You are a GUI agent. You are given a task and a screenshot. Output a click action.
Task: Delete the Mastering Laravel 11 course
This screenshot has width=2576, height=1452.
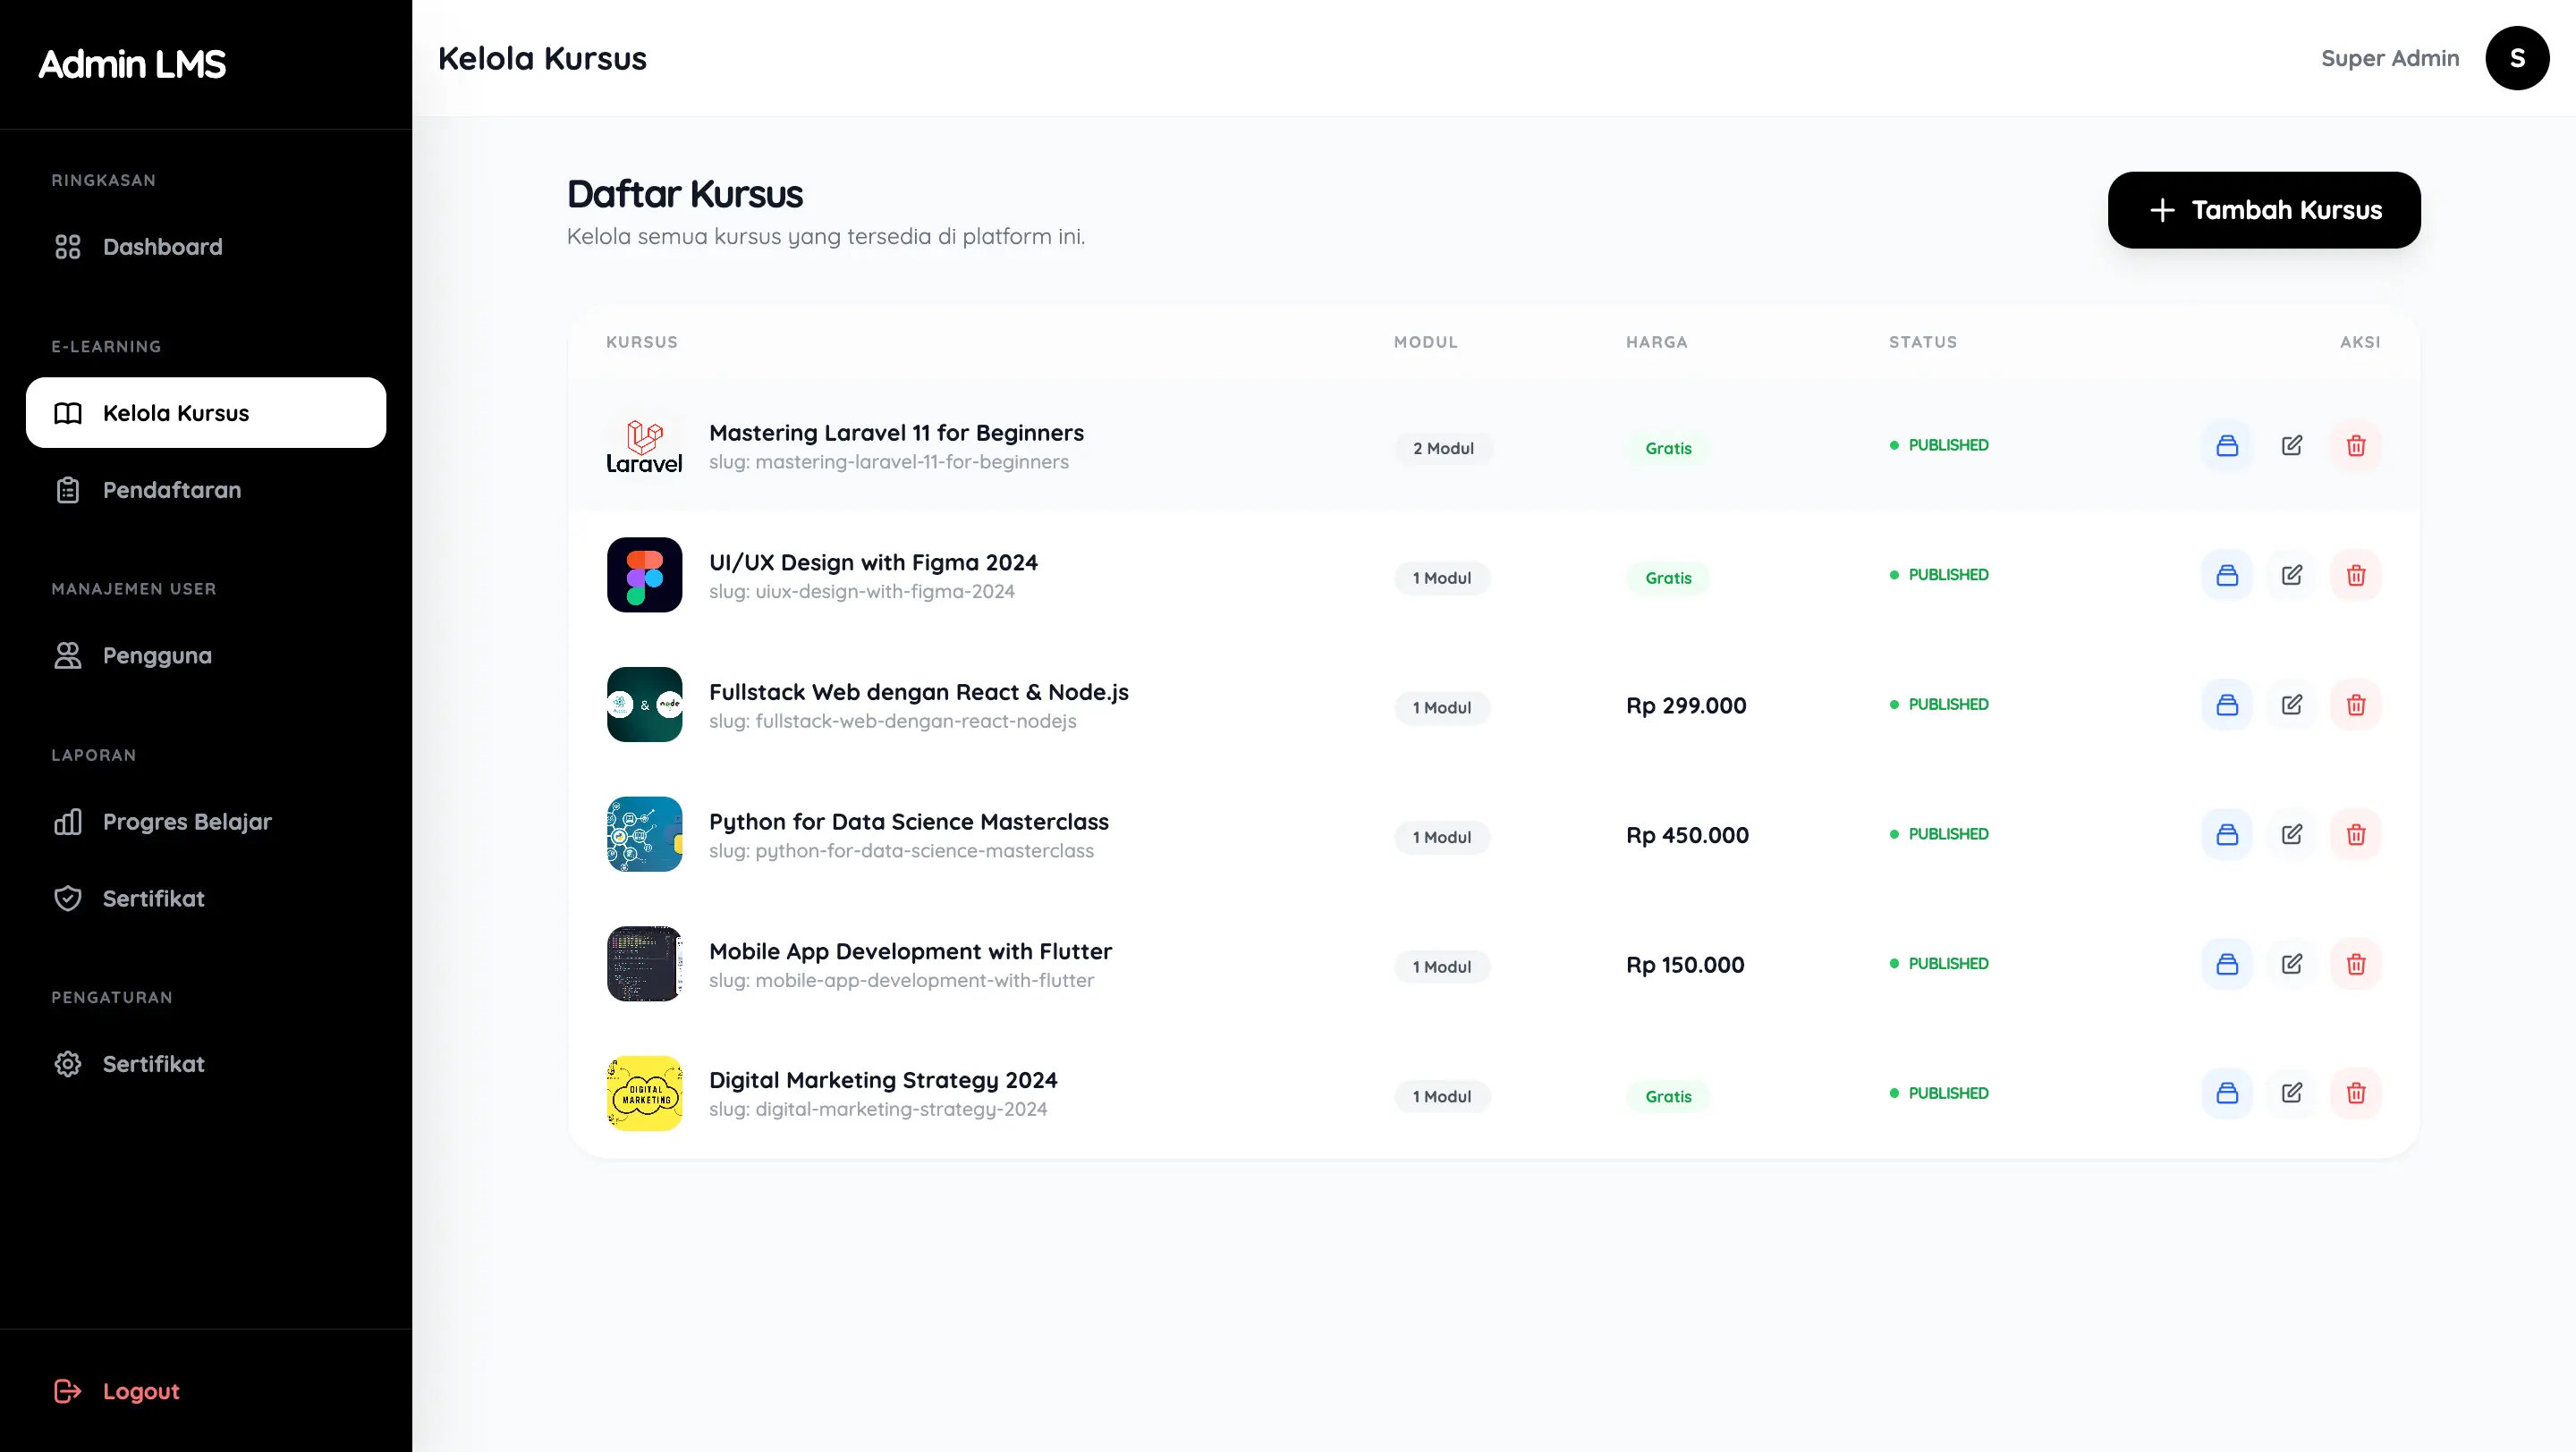pyautogui.click(x=2355, y=445)
